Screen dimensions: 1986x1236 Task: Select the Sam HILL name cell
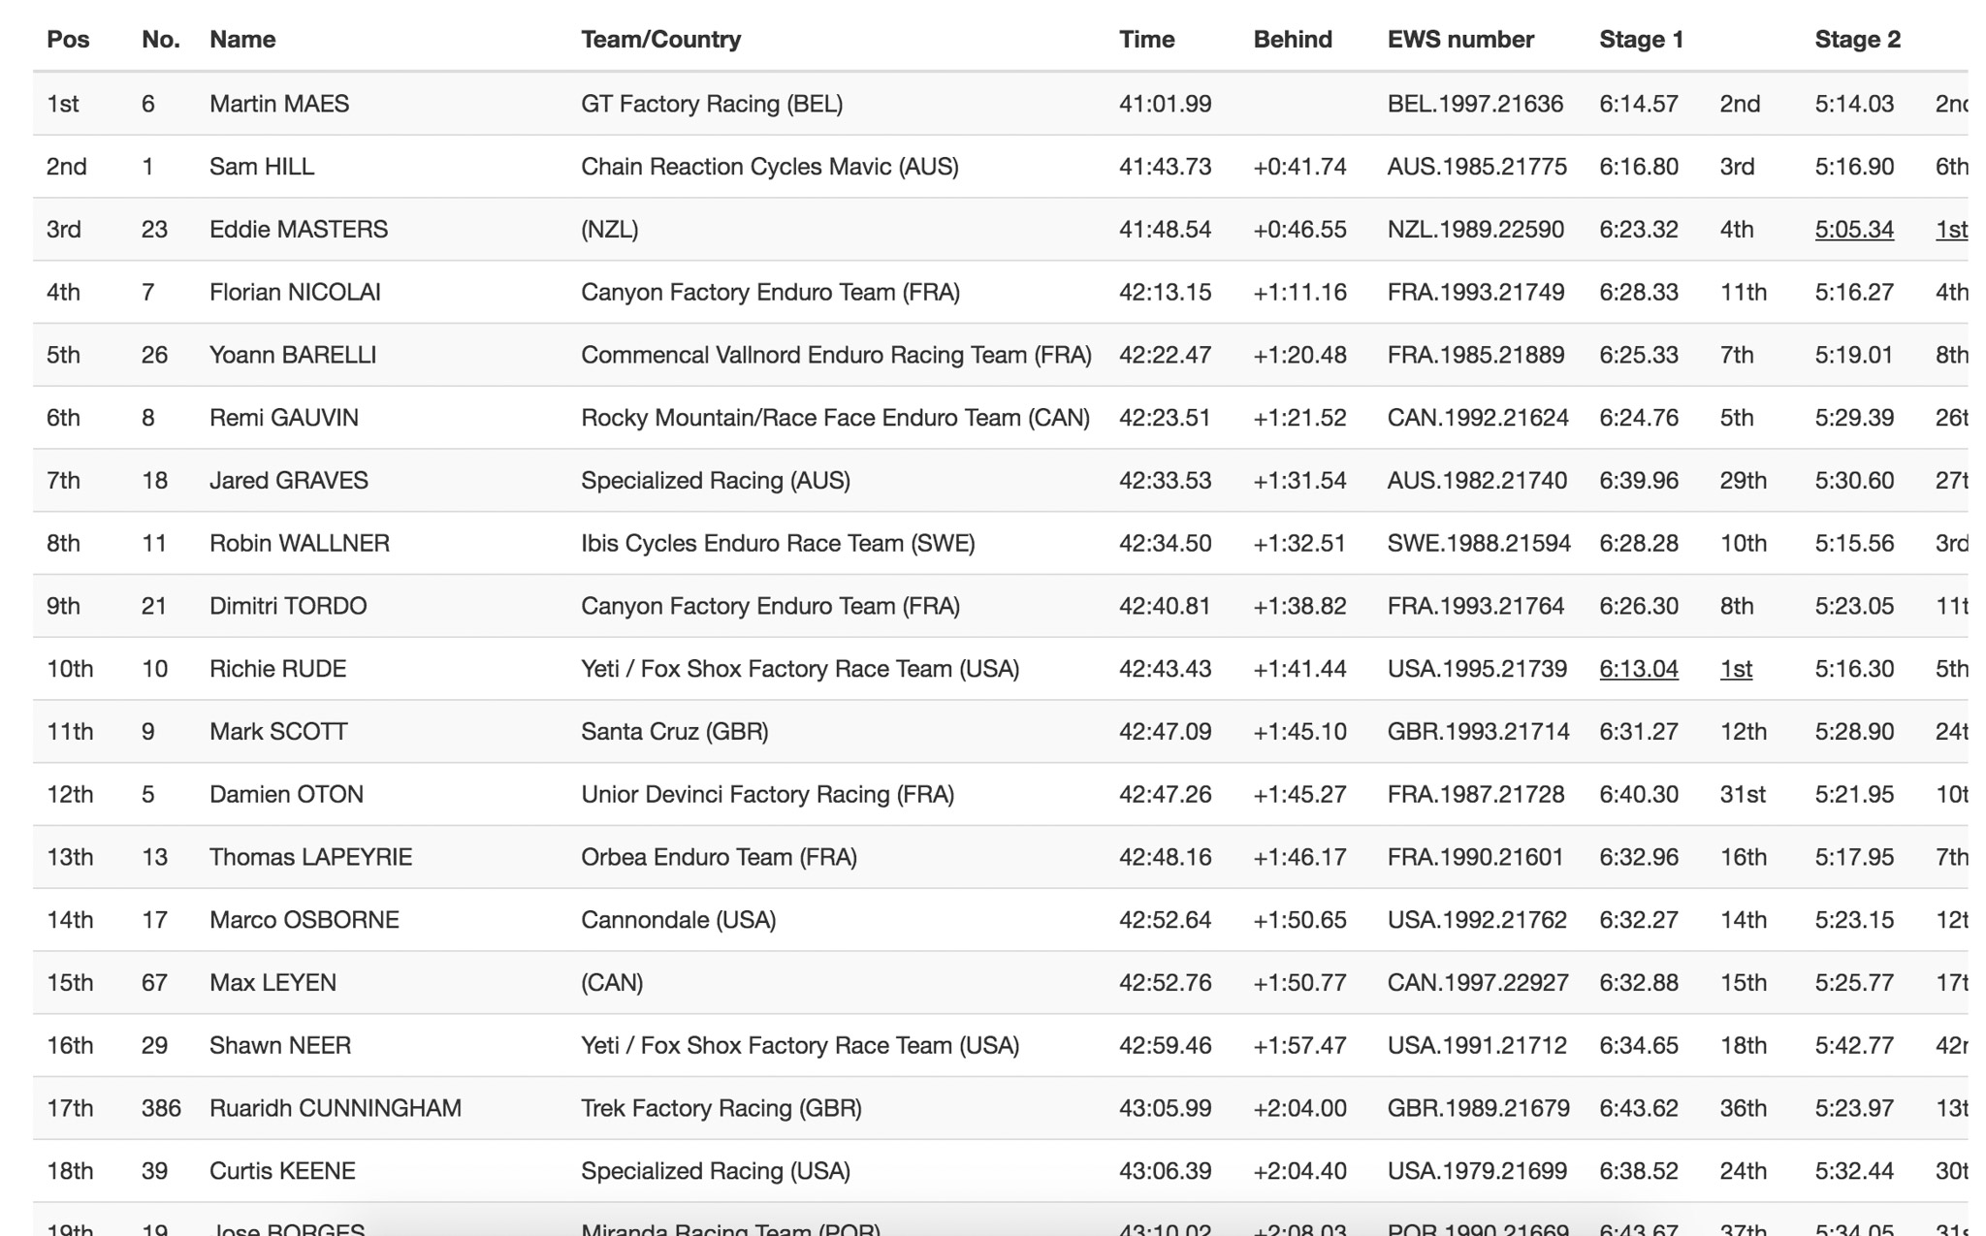[x=262, y=167]
